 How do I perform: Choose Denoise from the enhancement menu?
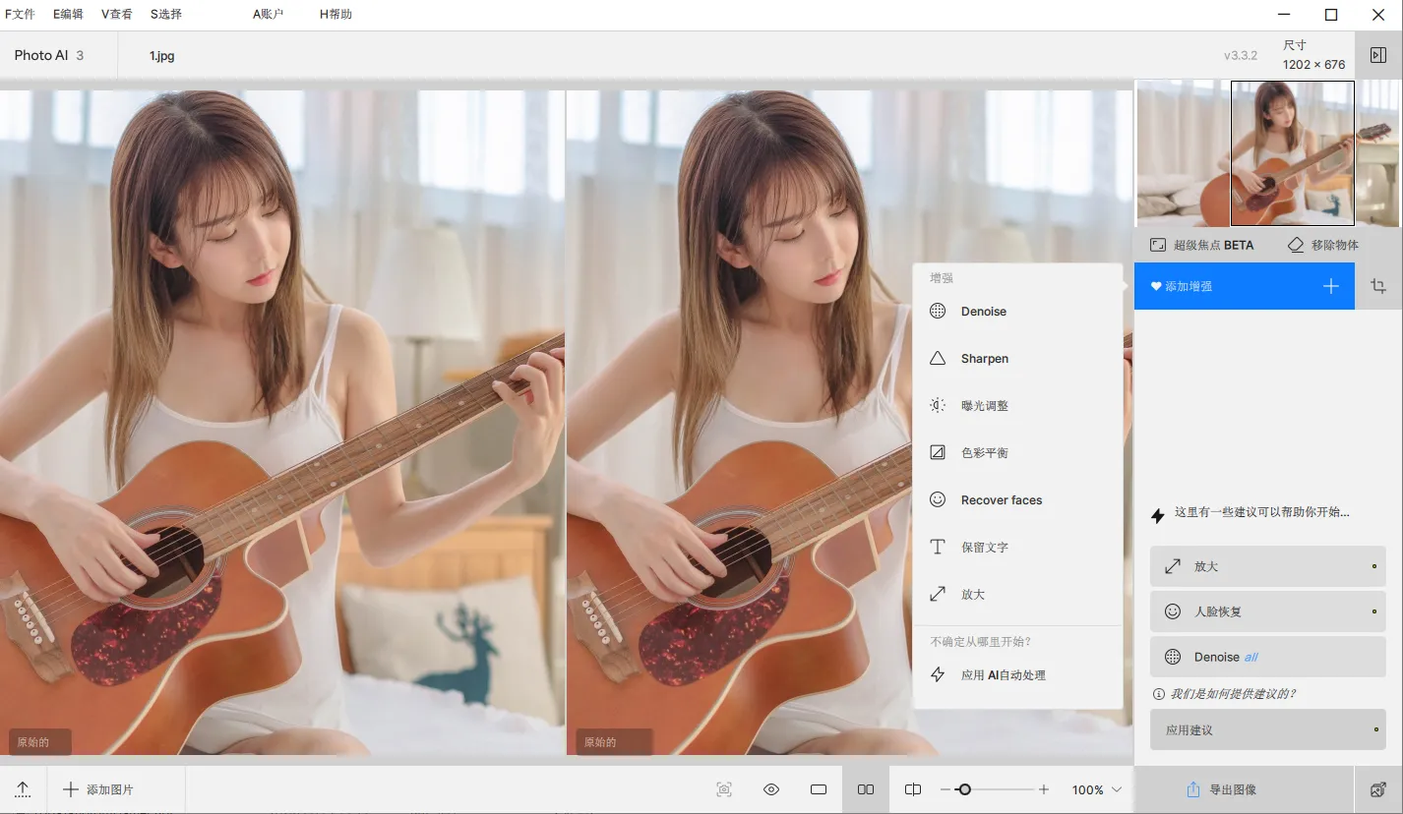point(1018,312)
